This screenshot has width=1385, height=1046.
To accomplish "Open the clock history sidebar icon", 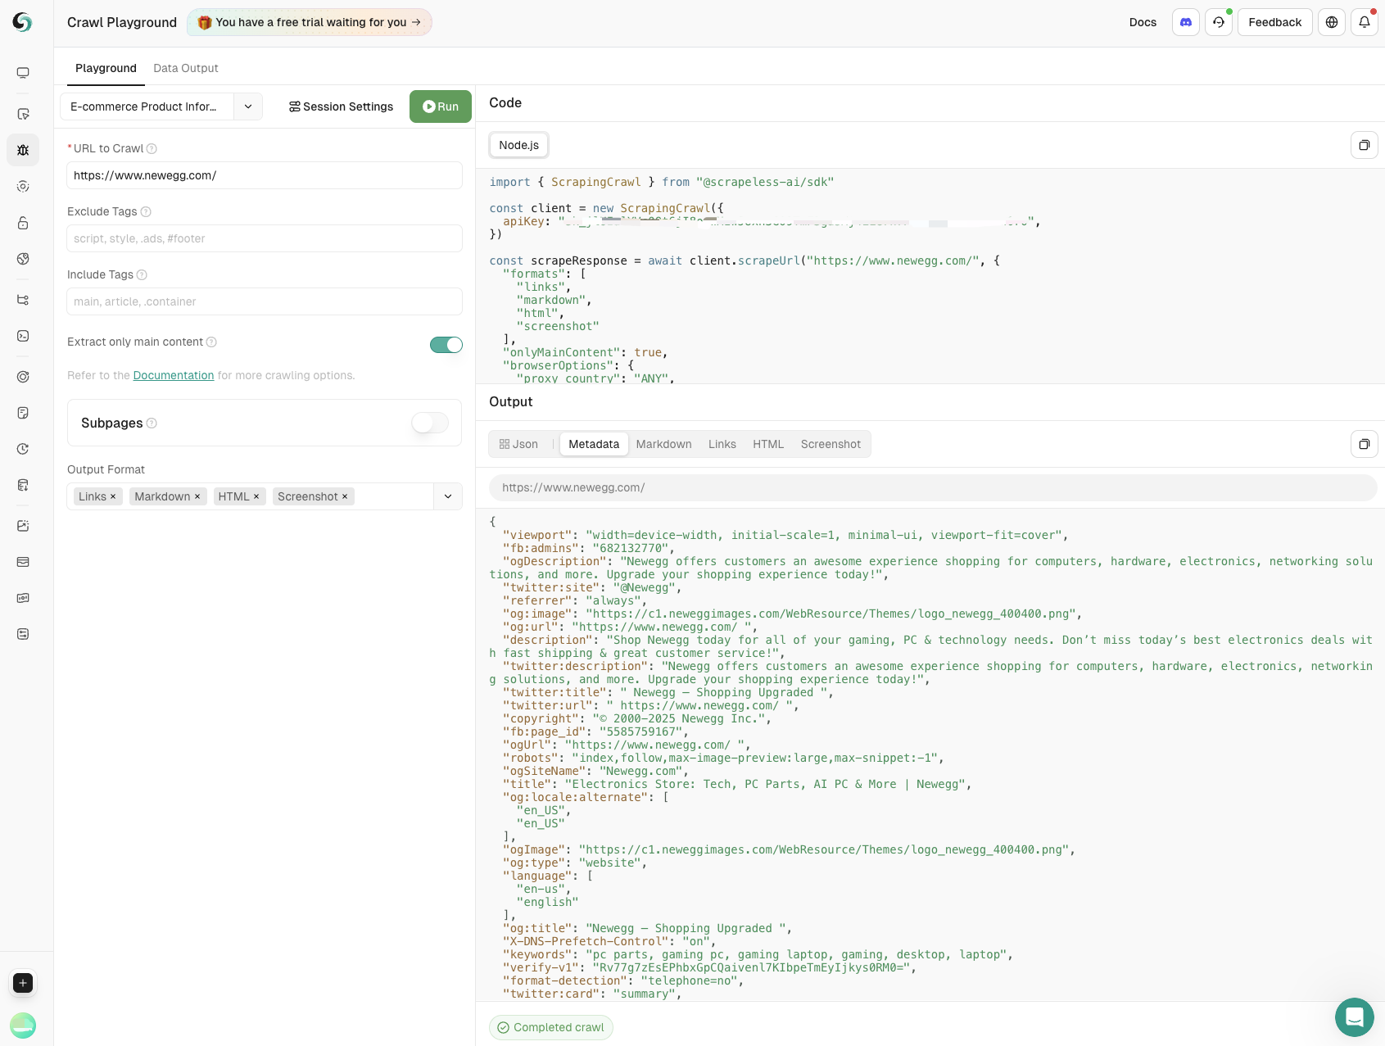I will coord(23,449).
